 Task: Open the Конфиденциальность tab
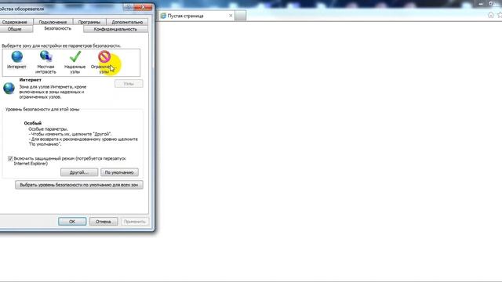[x=115, y=29]
